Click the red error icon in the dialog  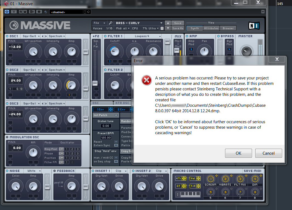coord(147,80)
